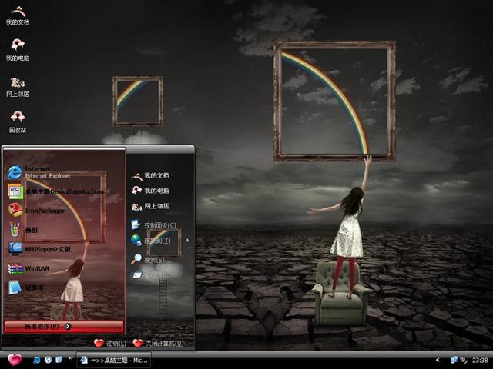Show hidden system tray icons arrow
The width and height of the screenshot is (493, 369).
(438, 360)
